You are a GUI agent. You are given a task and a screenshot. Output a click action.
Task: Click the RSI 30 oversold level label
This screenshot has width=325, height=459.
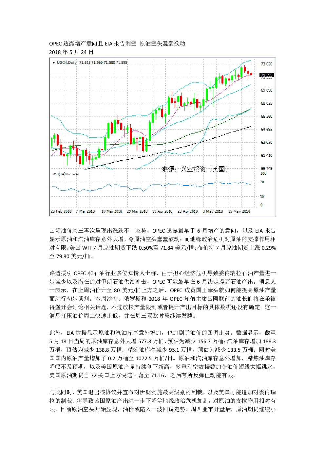(262, 197)
